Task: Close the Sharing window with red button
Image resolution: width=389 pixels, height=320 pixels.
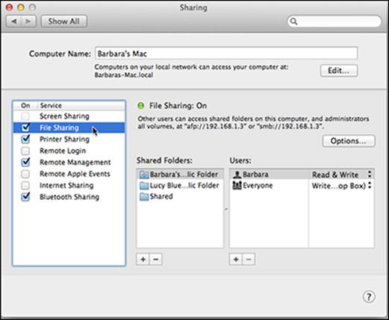Action: [9, 7]
